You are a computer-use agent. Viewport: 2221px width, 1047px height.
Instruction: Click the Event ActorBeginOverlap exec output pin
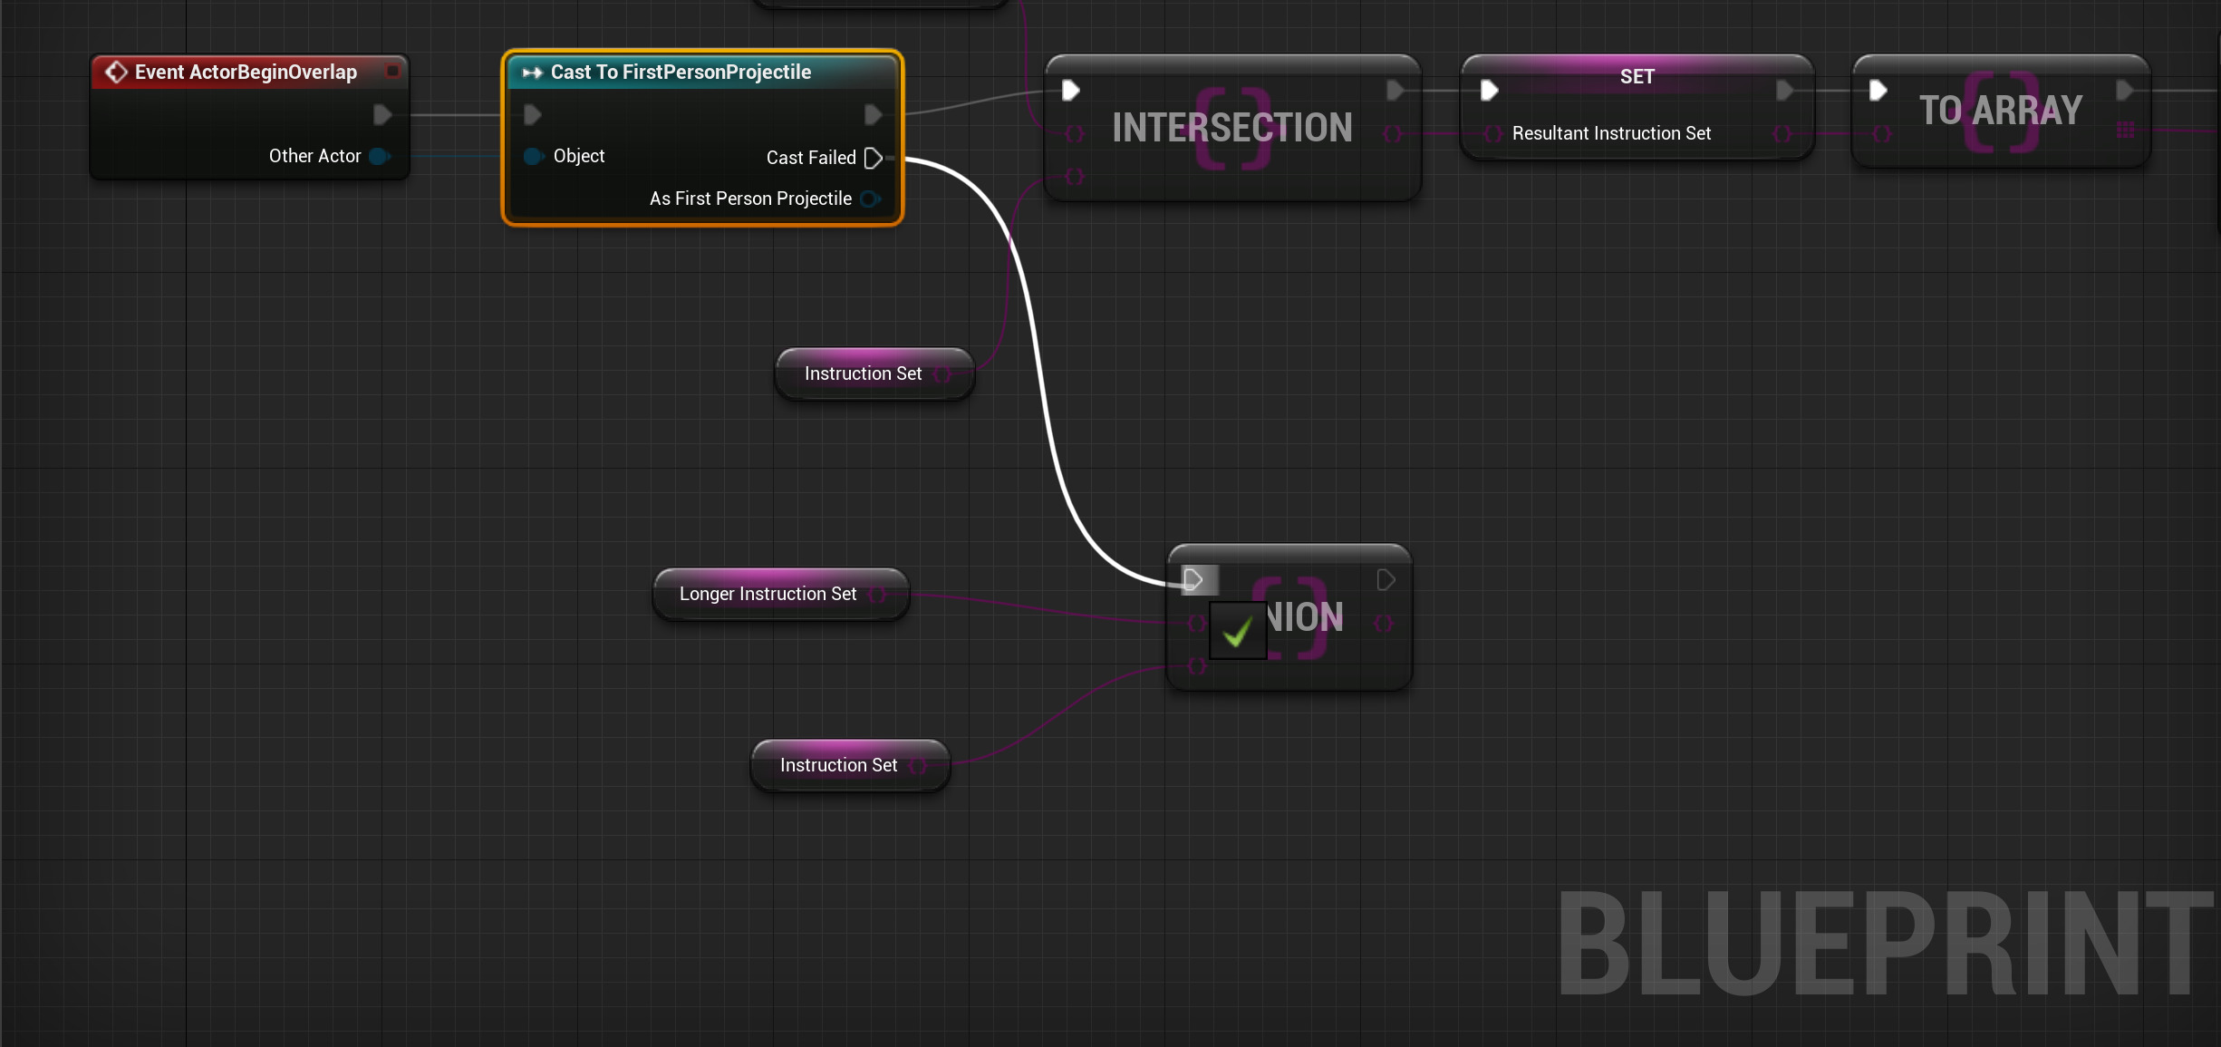tap(381, 114)
